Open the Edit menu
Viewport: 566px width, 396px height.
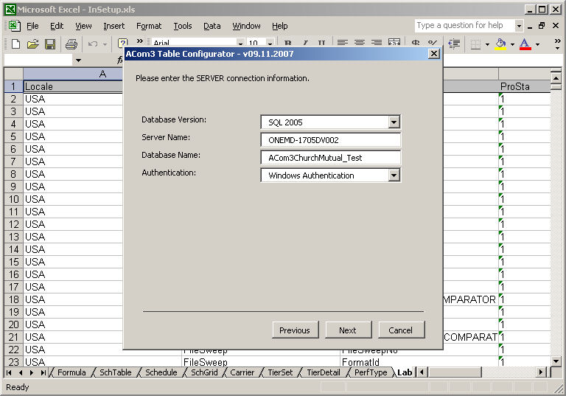(57, 26)
